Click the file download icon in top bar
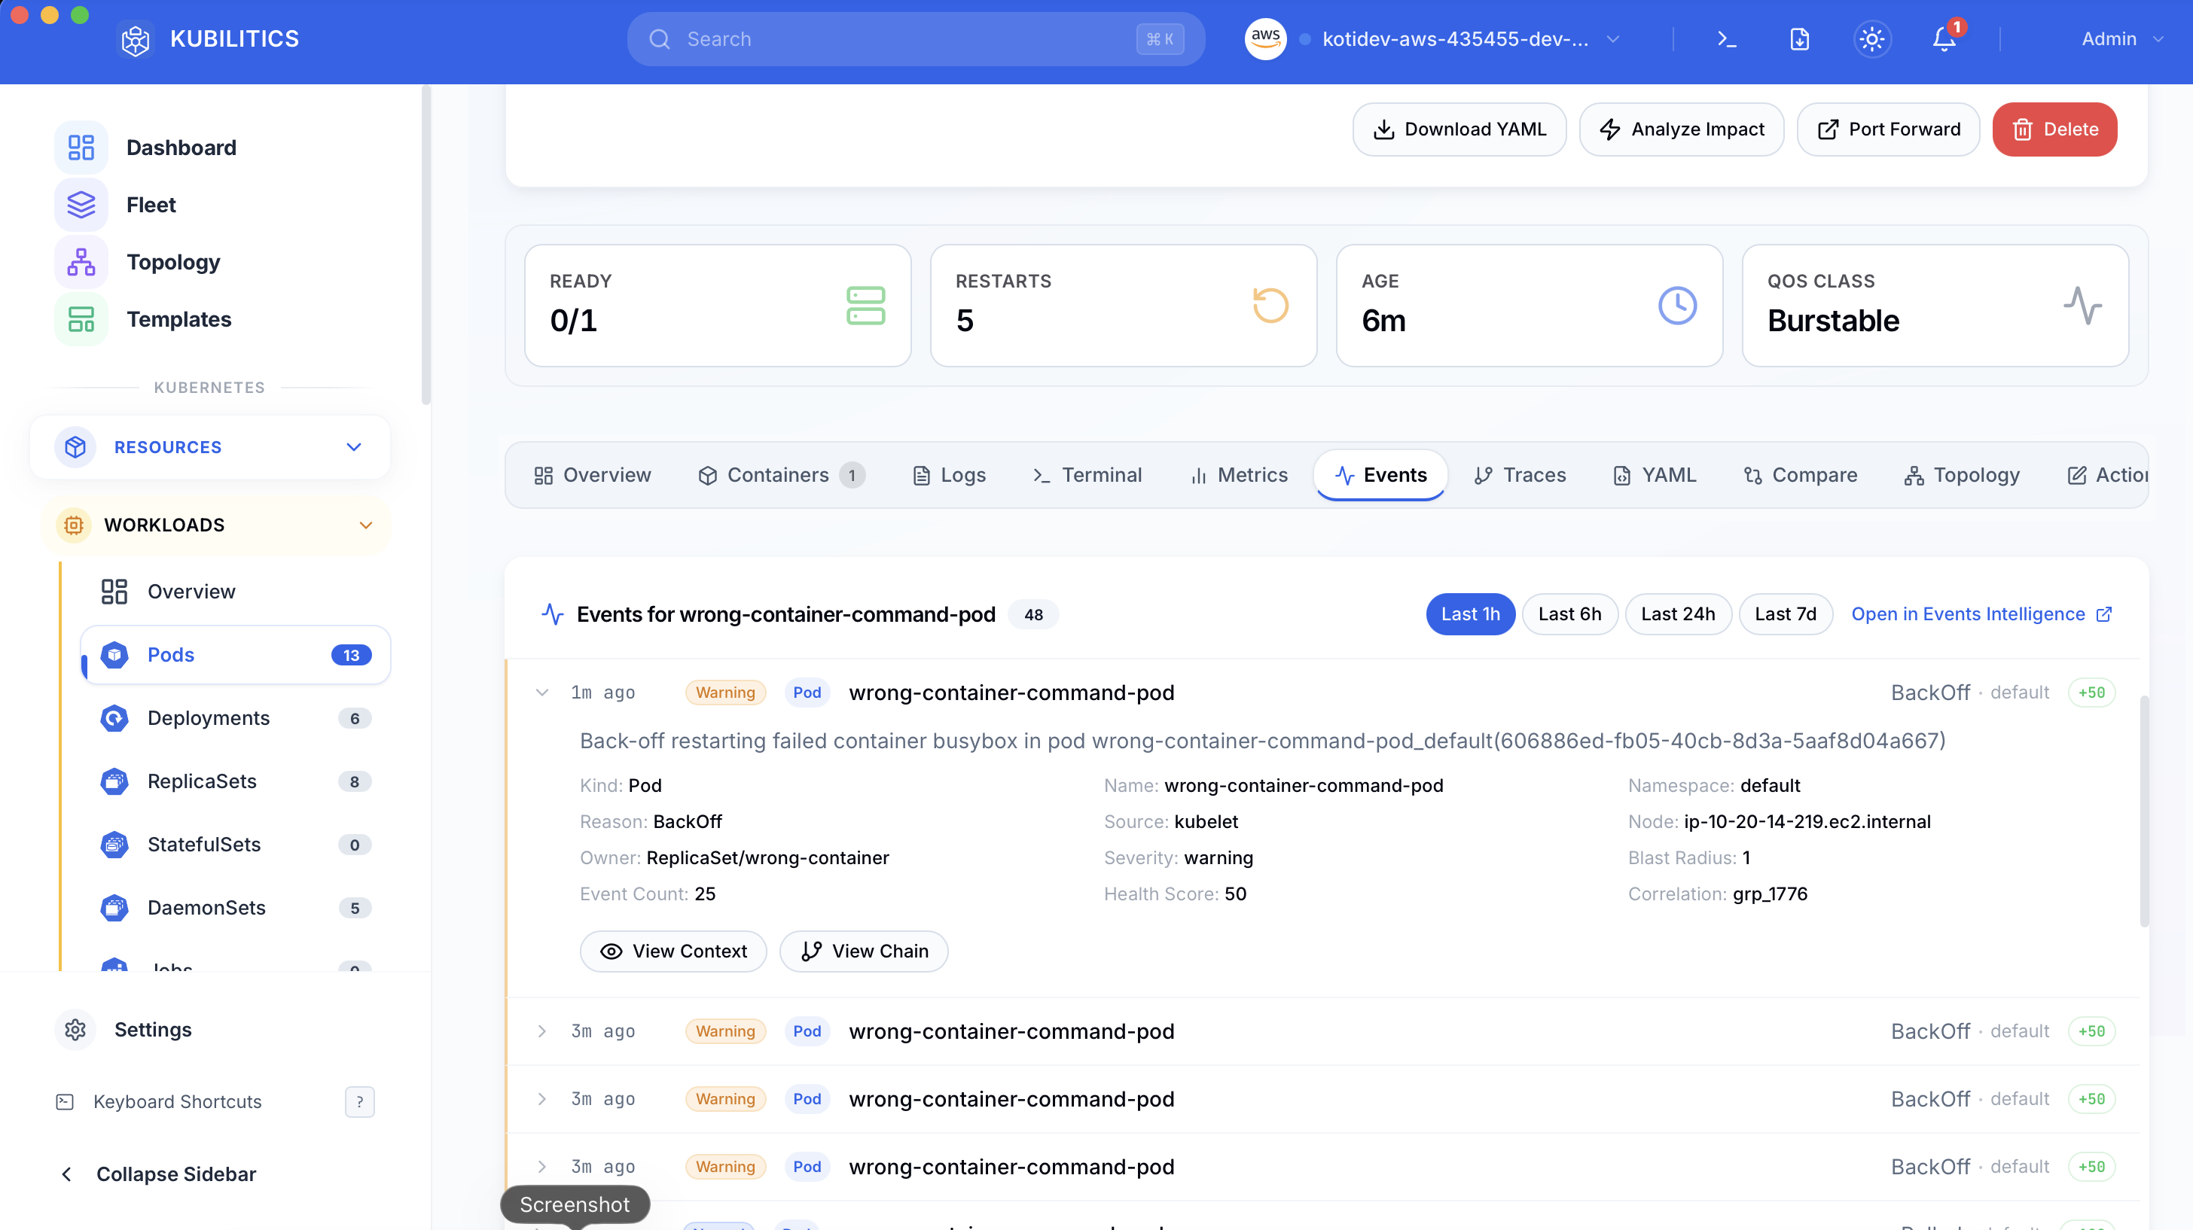The width and height of the screenshot is (2193, 1230). (1799, 38)
